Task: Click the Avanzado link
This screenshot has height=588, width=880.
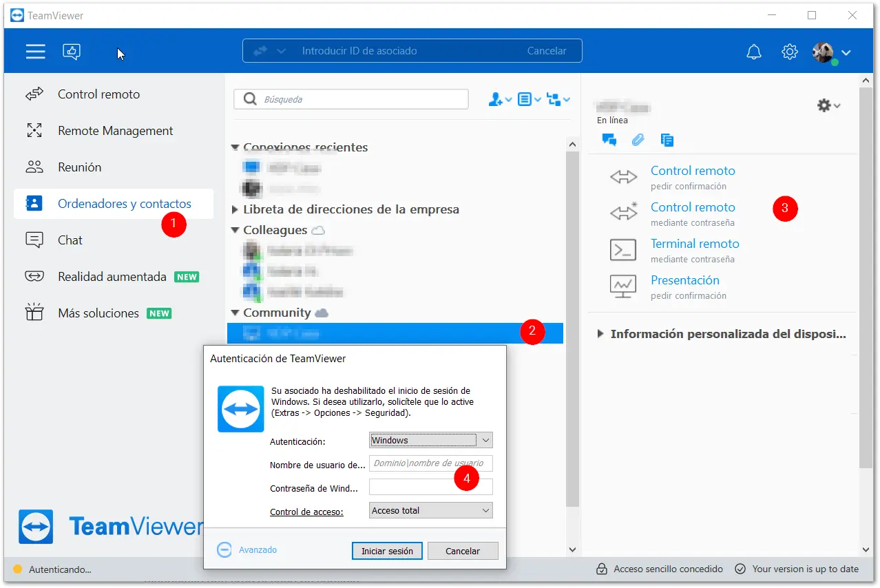Action: point(258,550)
